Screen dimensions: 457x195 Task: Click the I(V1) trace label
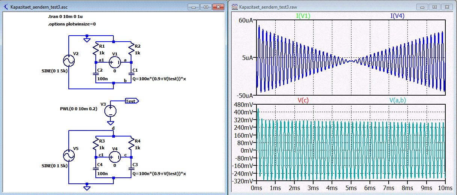pyautogui.click(x=303, y=16)
